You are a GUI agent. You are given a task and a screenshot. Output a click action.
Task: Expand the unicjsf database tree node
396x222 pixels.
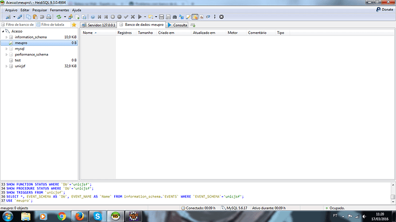pos(6,66)
